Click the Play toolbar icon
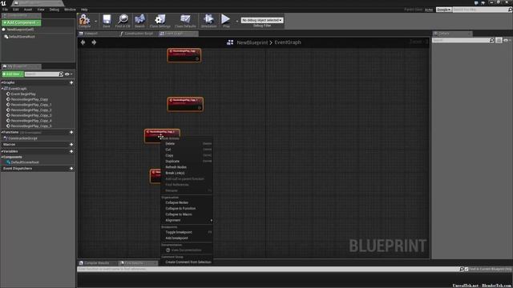Screen dimensions: 513x288 click(226, 20)
